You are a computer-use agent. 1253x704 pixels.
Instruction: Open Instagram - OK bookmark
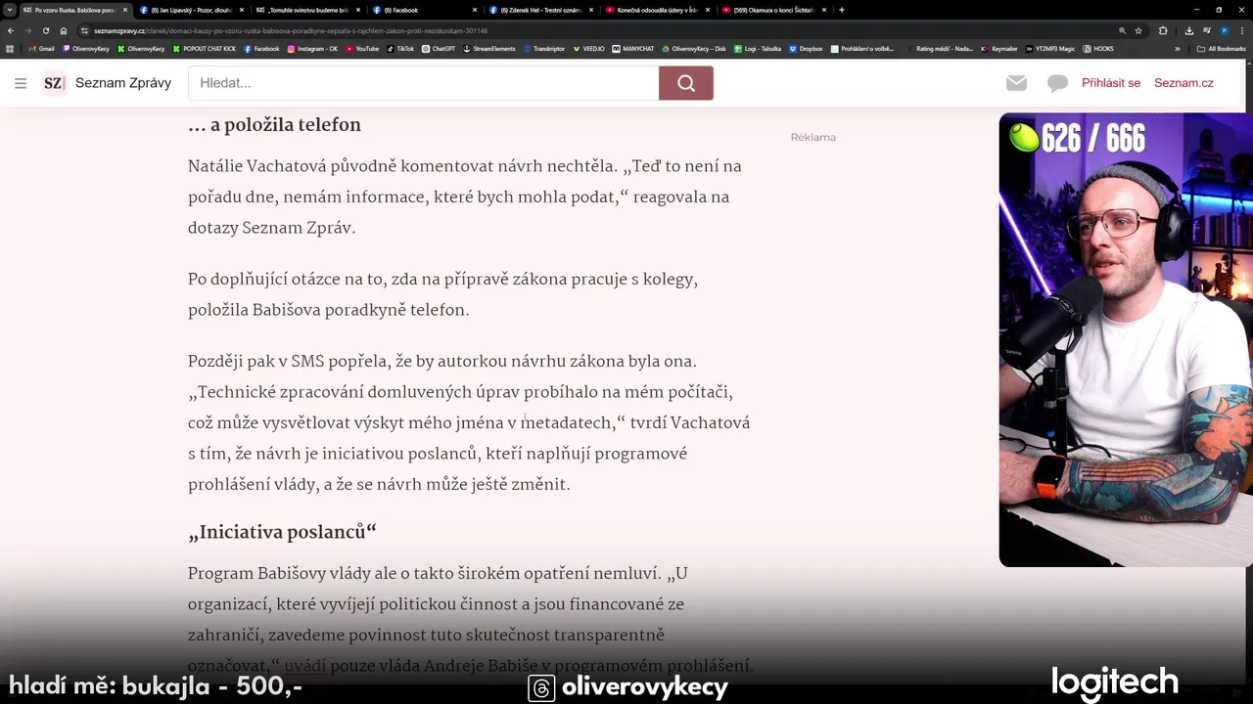point(312,48)
